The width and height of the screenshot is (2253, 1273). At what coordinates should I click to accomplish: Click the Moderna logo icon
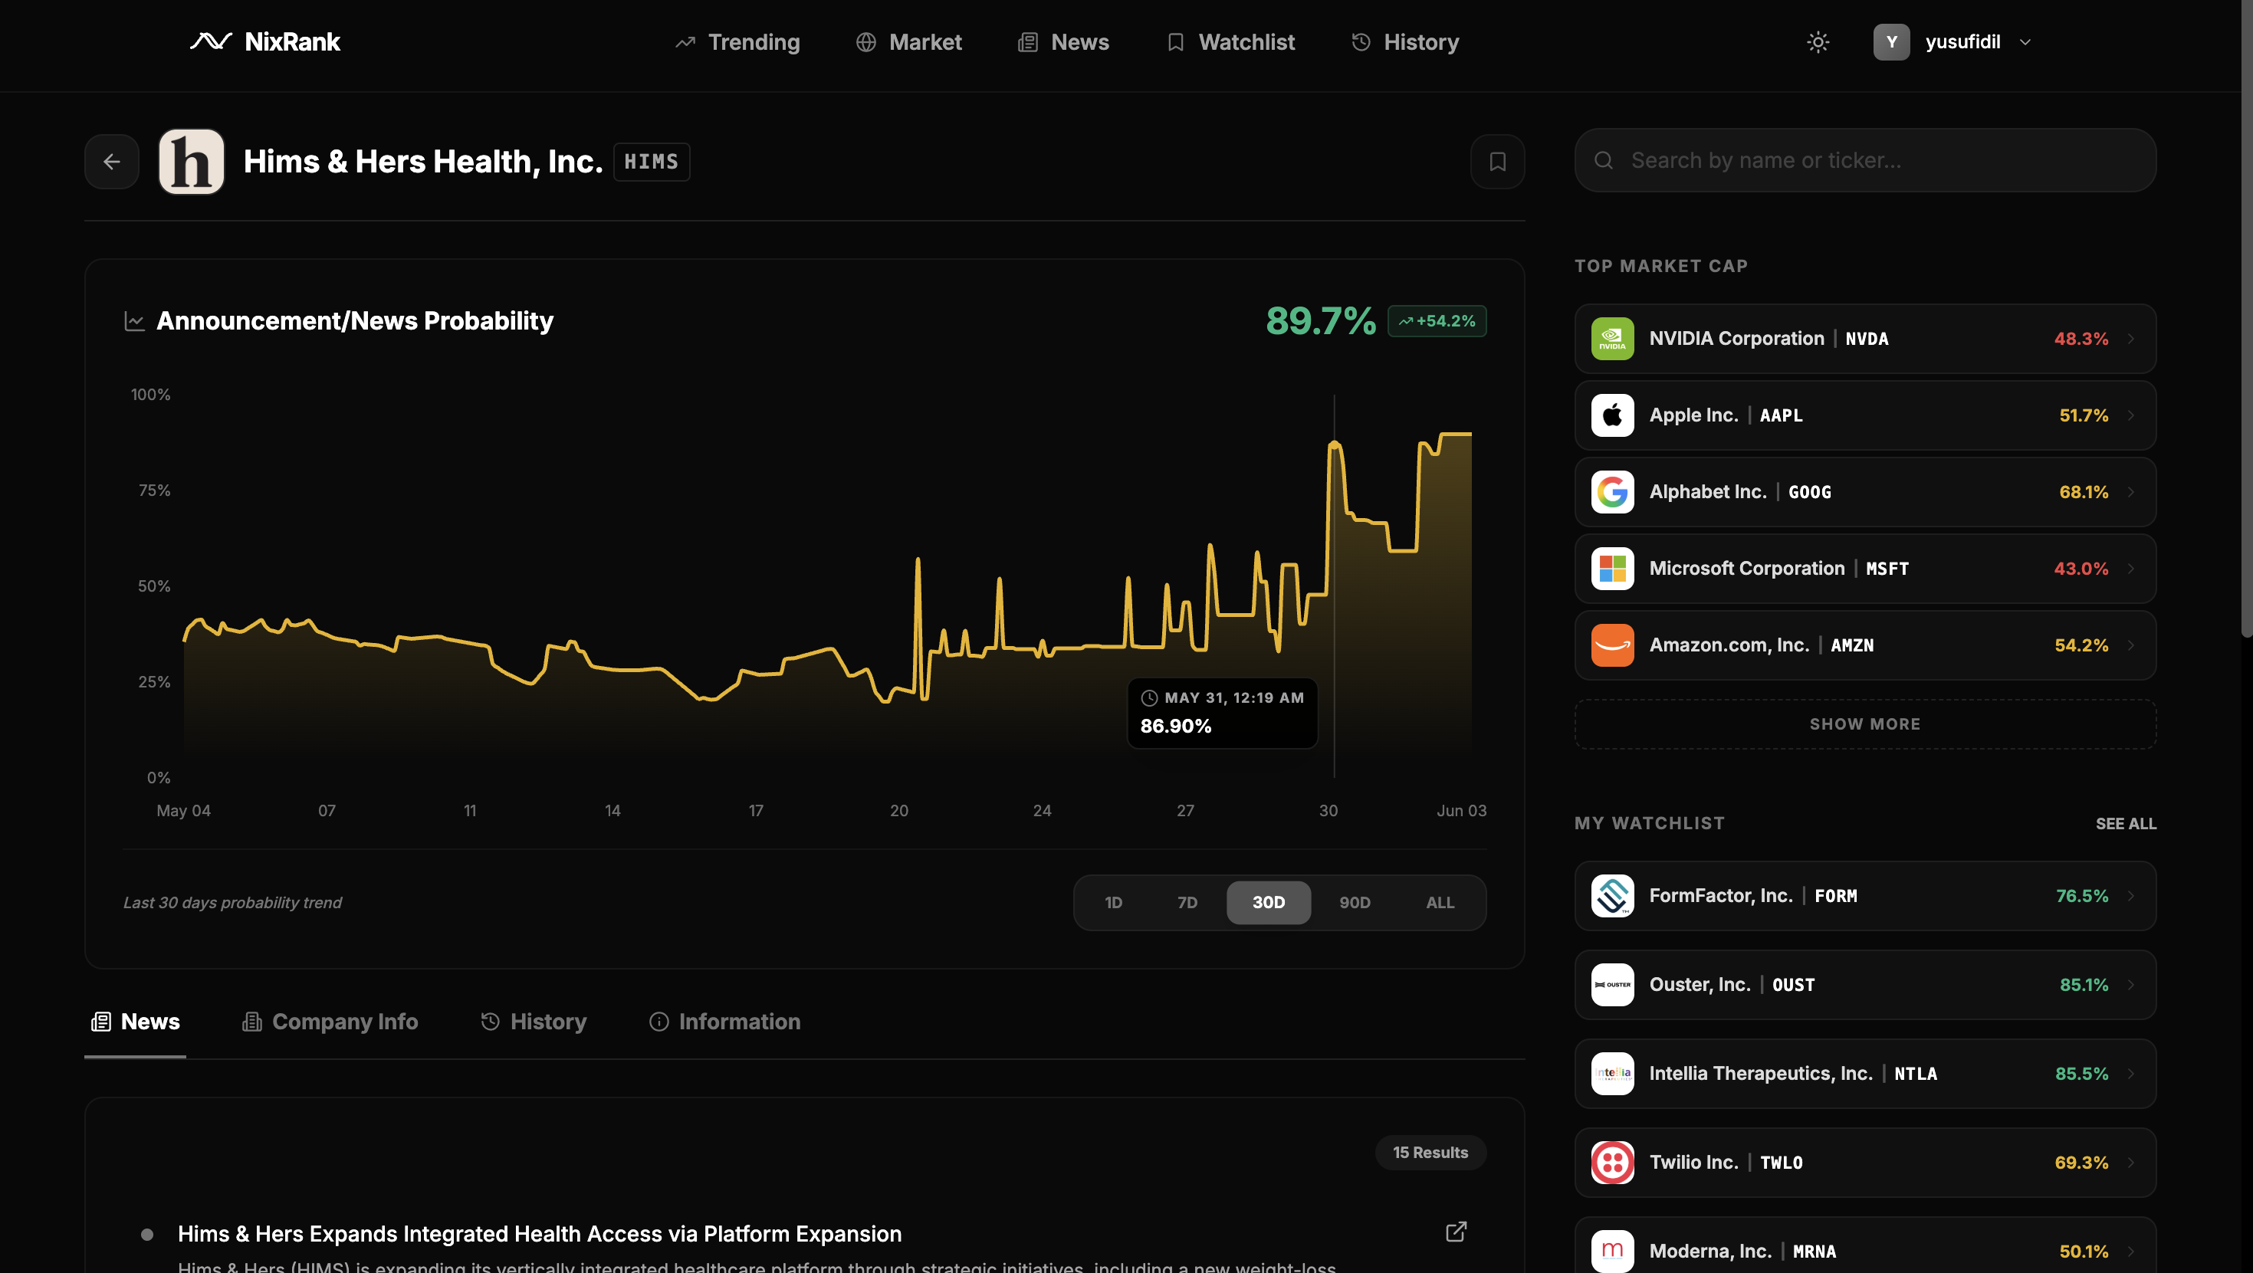point(1612,1251)
